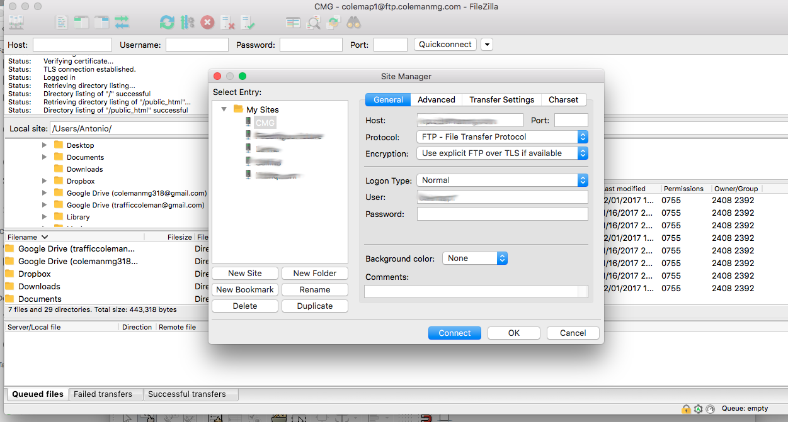Toggle the transfer queue display
Image resolution: width=788 pixels, height=422 pixels.
coord(122,23)
